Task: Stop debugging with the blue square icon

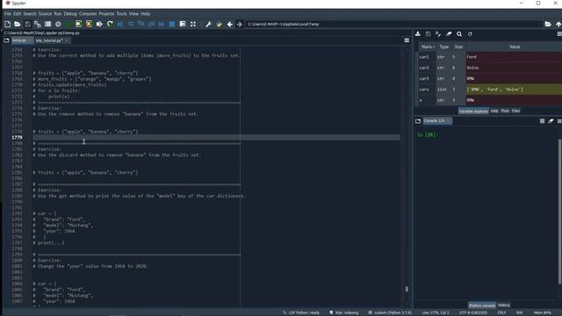Action: (172, 24)
